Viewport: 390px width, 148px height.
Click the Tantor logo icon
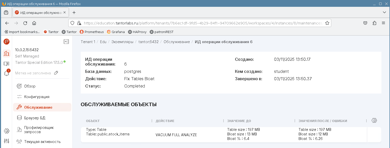tap(7, 42)
